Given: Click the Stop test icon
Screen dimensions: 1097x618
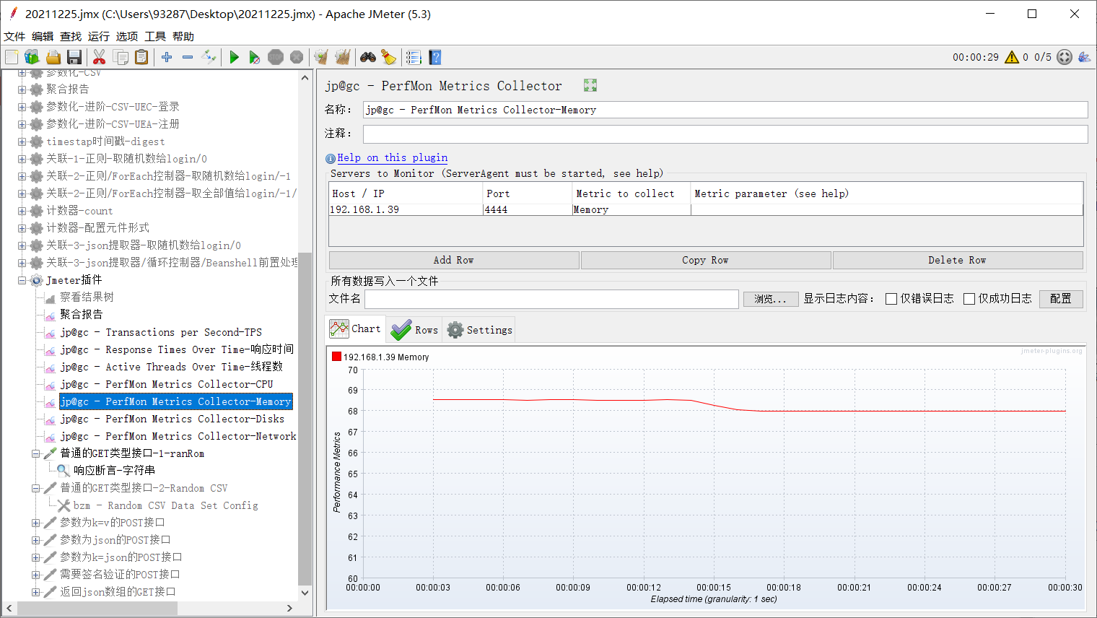Looking at the screenshot, I should (x=276, y=57).
